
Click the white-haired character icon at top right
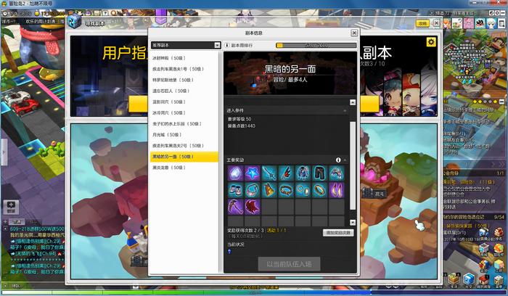[x=491, y=23]
